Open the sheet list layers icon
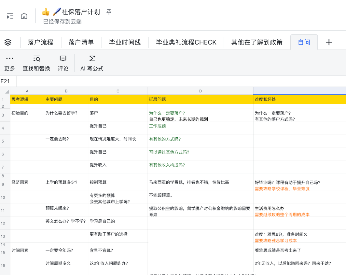This screenshot has height=275, width=346. (8, 42)
